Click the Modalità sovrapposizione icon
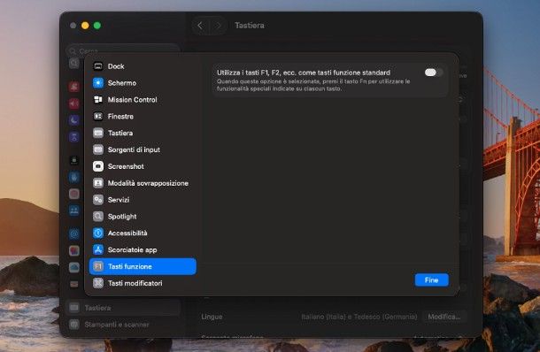 point(98,183)
